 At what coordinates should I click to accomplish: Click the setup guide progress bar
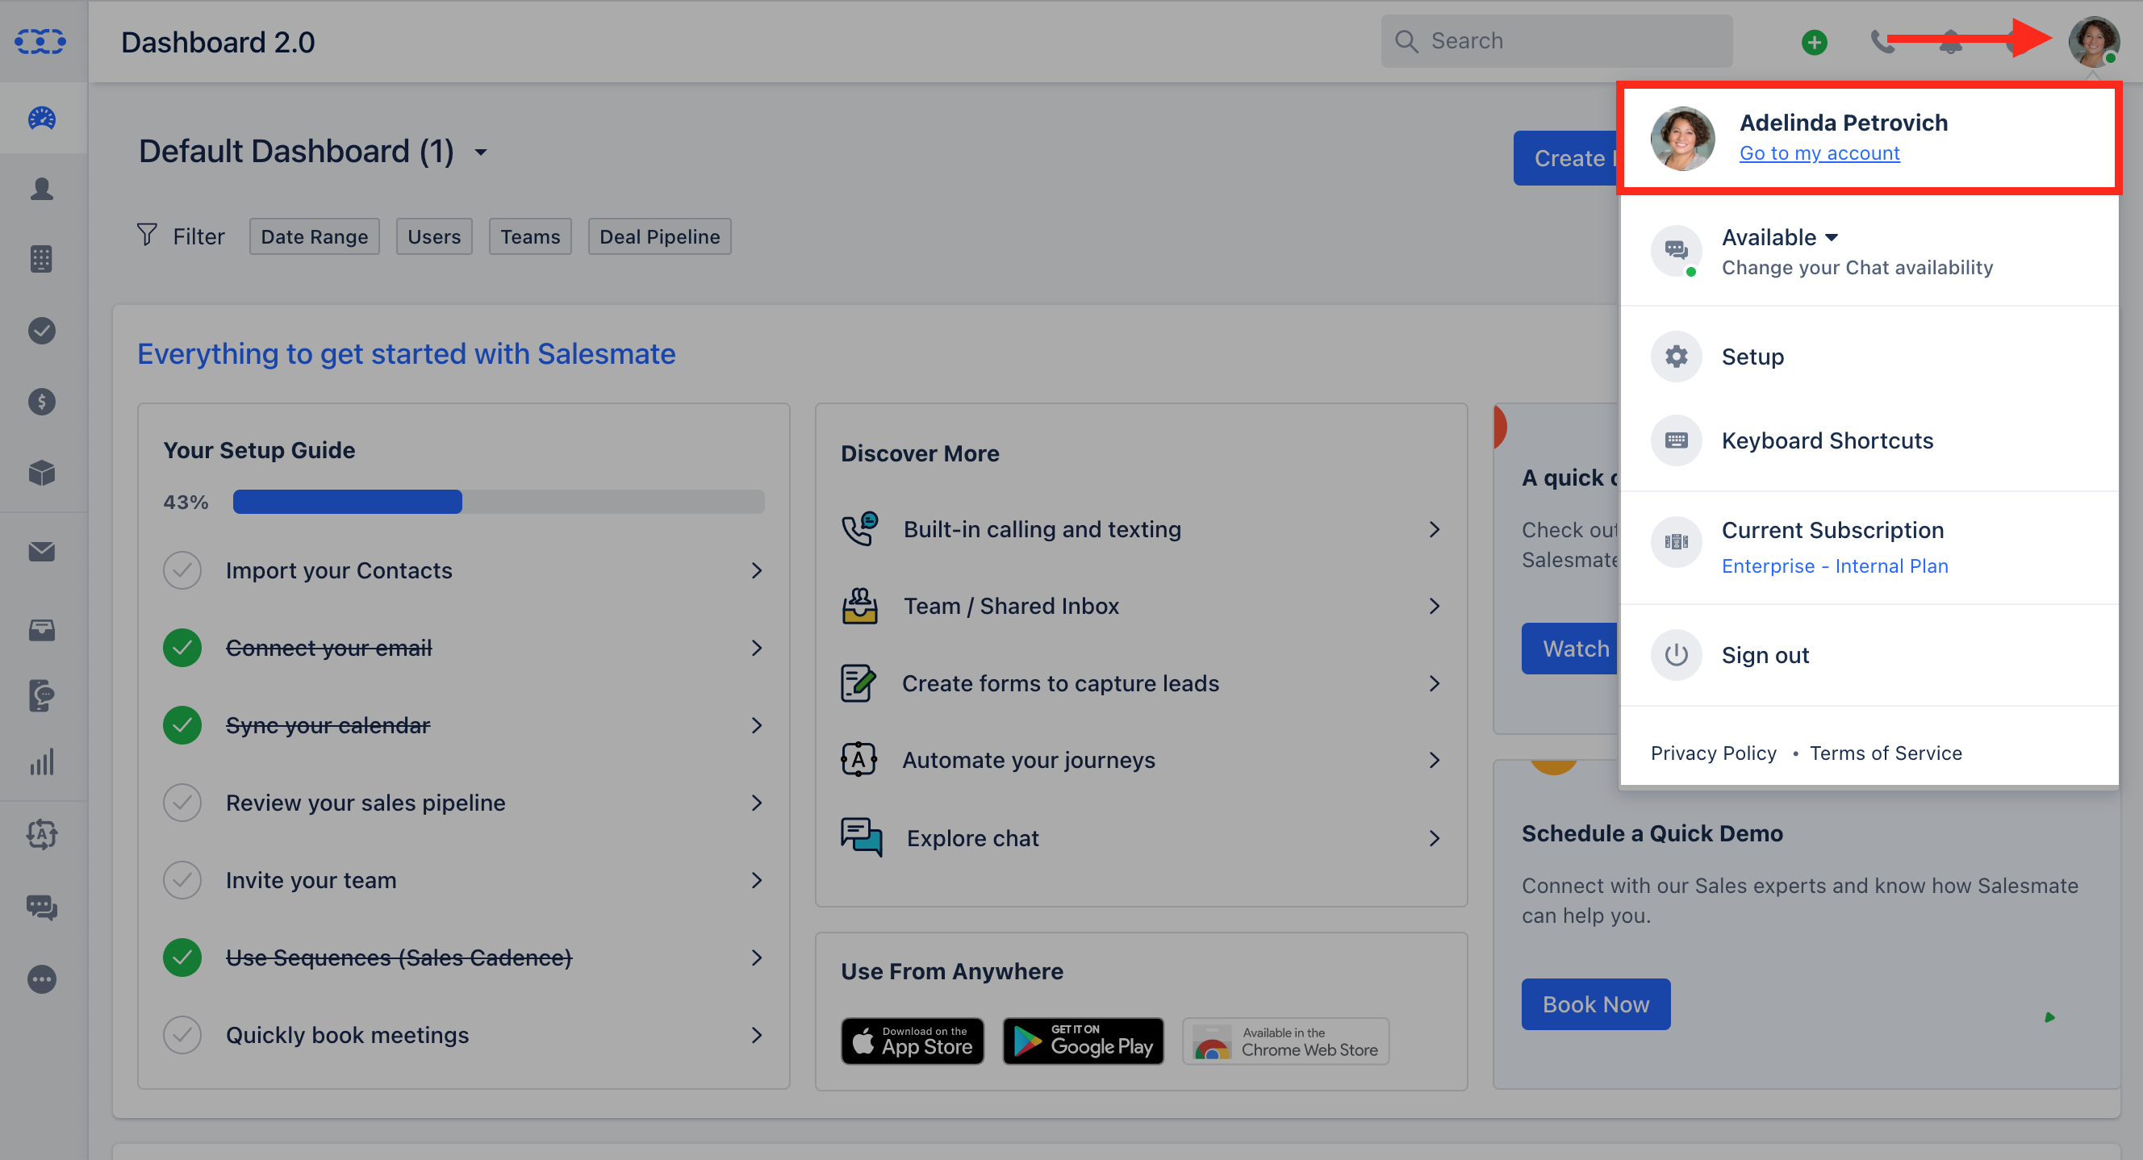point(499,503)
